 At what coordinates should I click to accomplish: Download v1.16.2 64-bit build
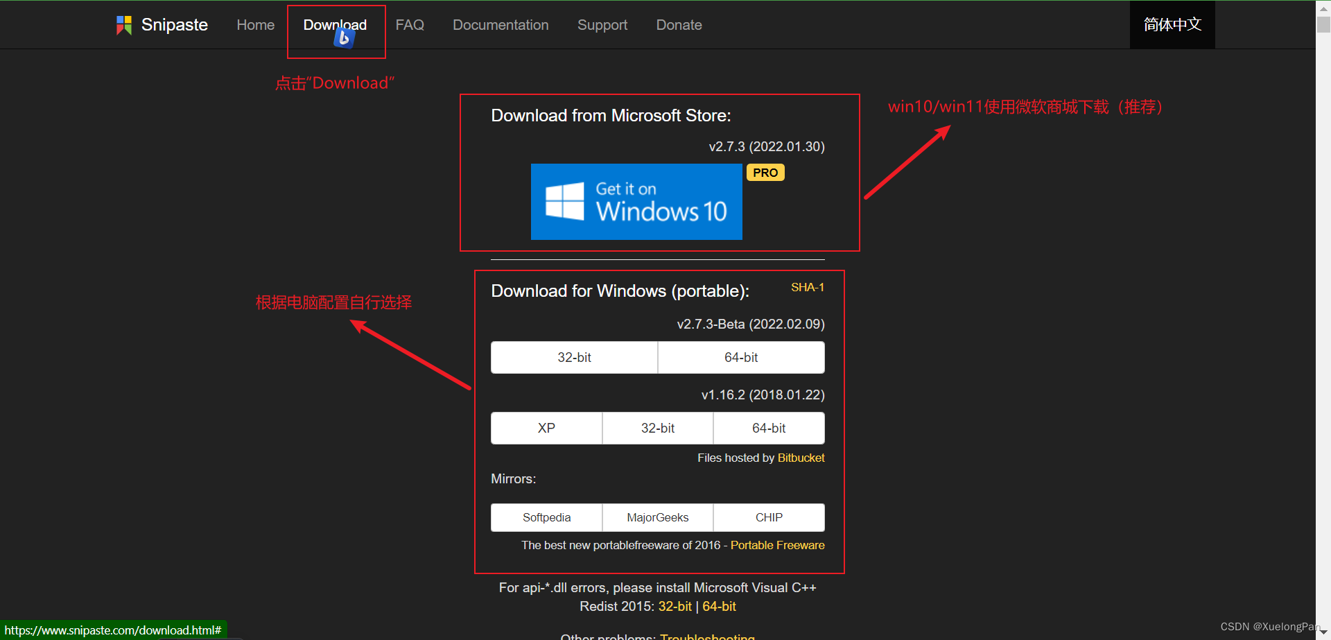pyautogui.click(x=769, y=429)
